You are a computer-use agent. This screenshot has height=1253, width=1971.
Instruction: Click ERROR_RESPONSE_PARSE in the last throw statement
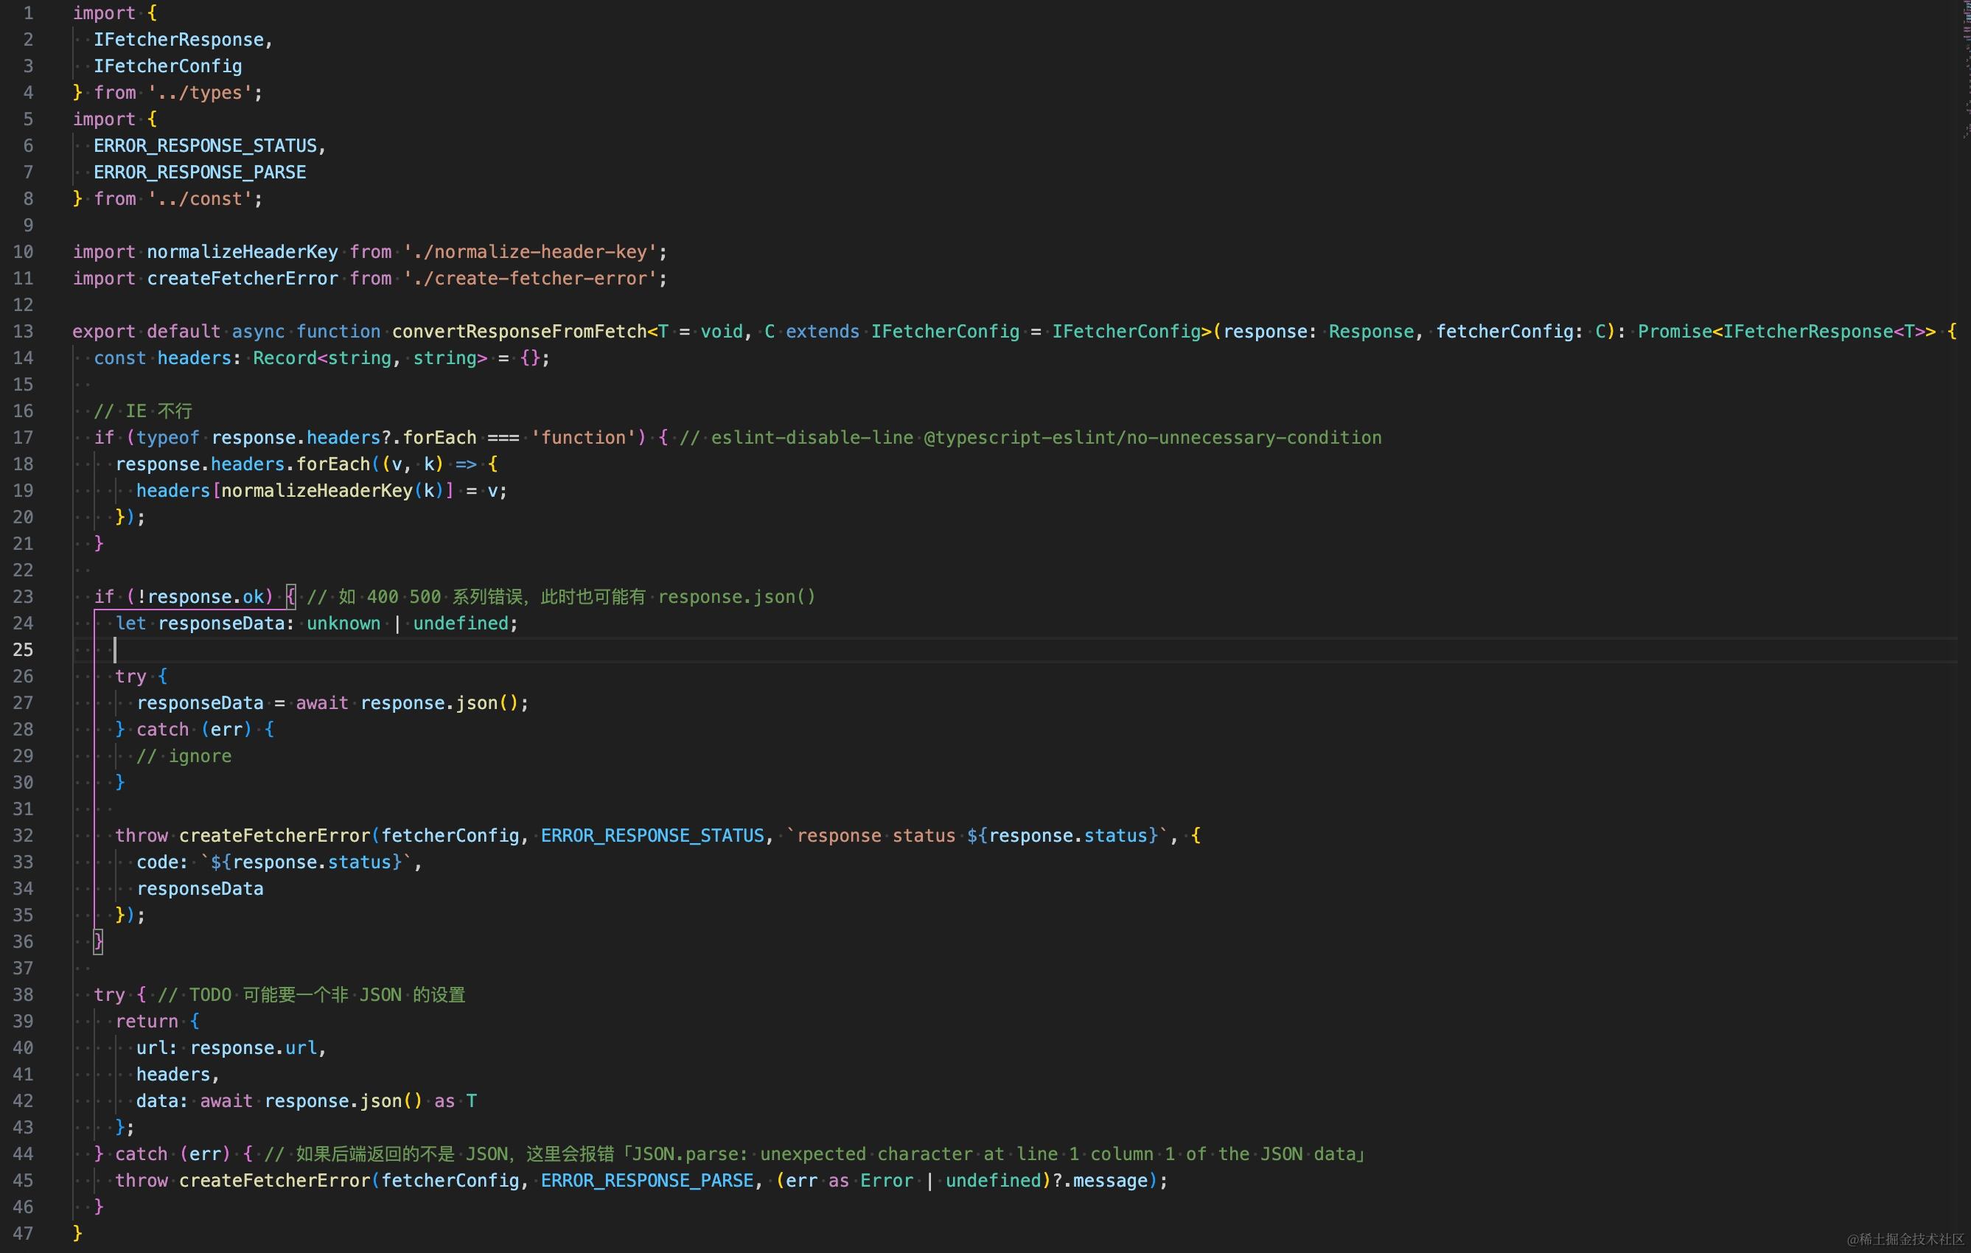coord(646,1180)
